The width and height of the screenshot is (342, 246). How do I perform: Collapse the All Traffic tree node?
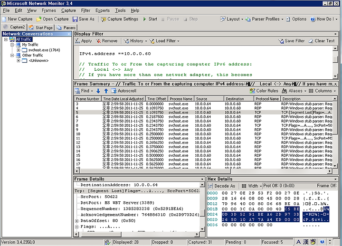click(x=6, y=39)
